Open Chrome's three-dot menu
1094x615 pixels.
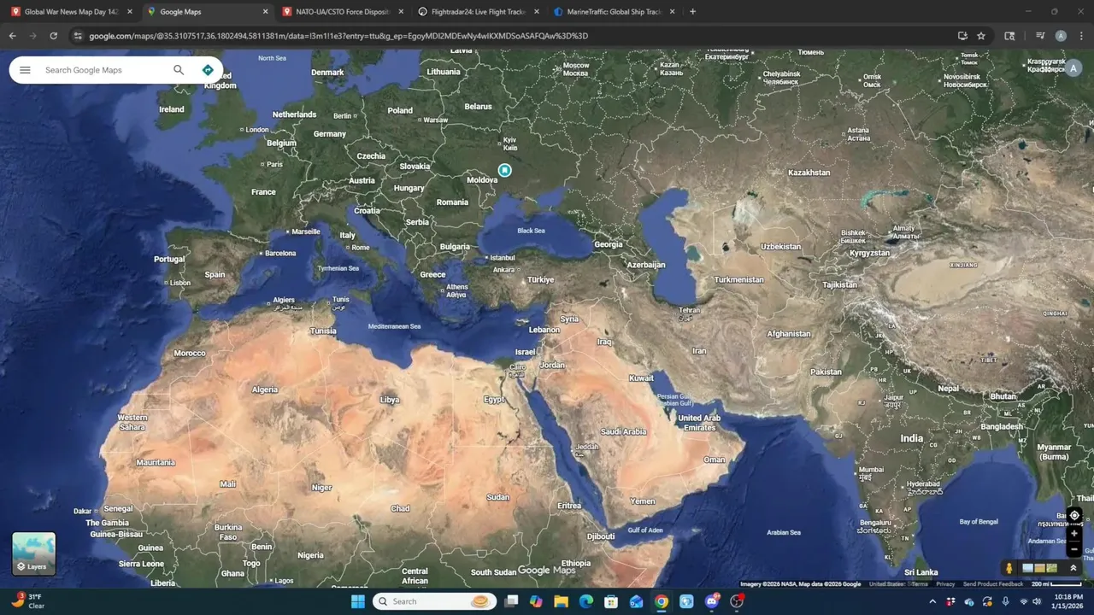point(1081,36)
